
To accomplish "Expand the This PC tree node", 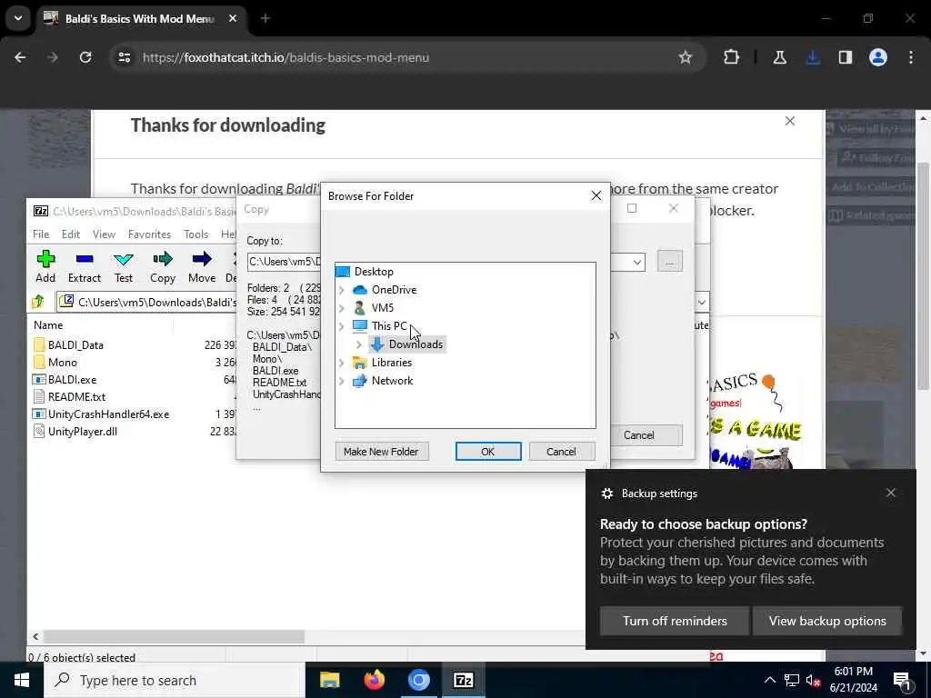I will coord(342,326).
